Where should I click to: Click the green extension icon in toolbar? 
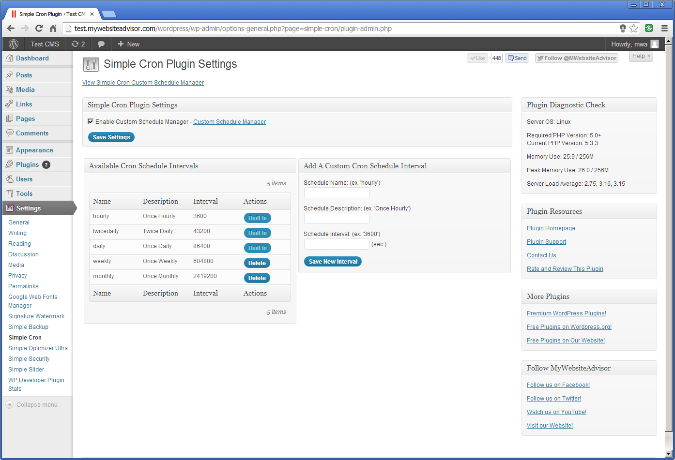[x=649, y=29]
